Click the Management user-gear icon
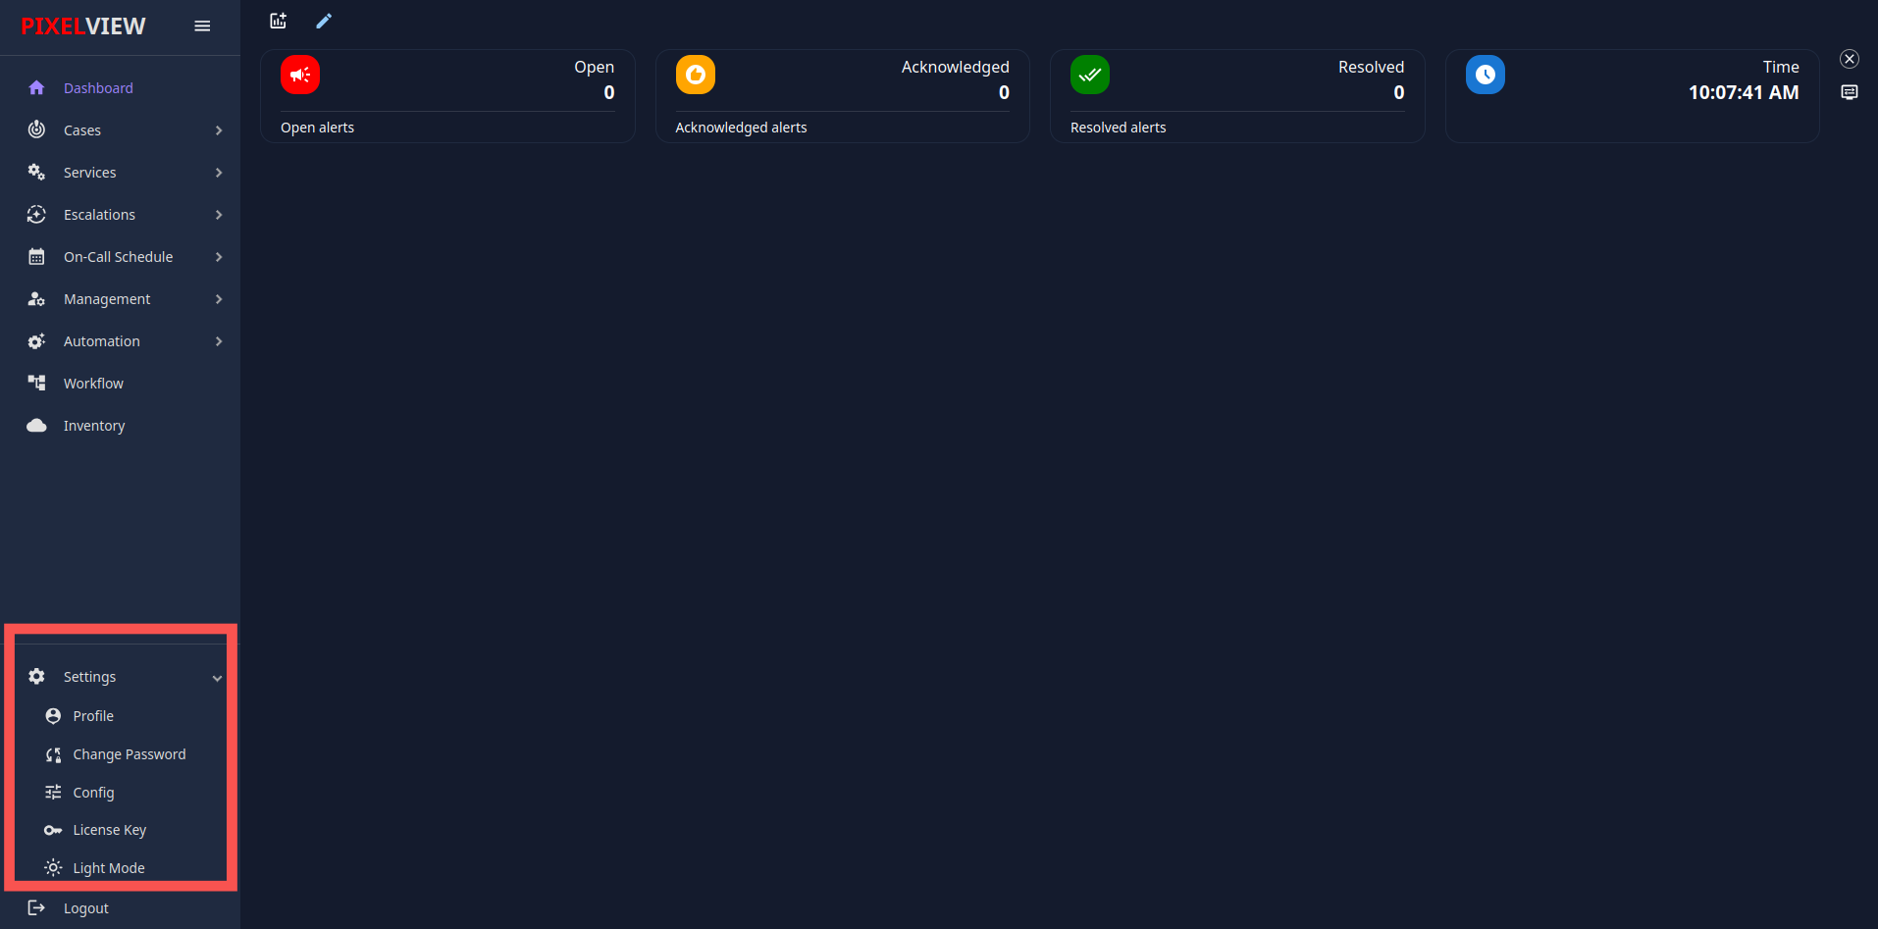Viewport: 1878px width, 929px height. [x=36, y=298]
